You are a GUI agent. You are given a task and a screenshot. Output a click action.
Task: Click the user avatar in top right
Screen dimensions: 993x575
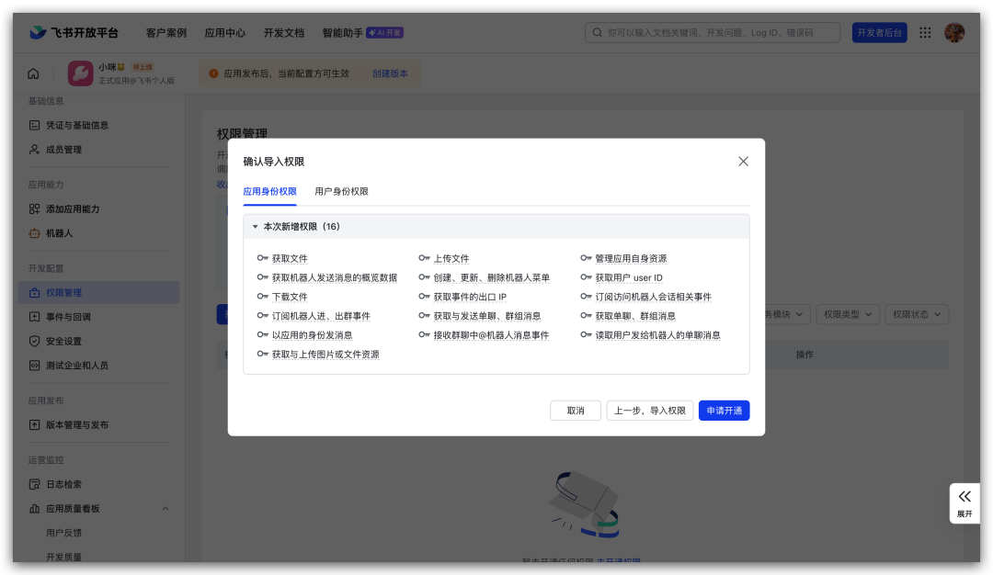coord(954,32)
